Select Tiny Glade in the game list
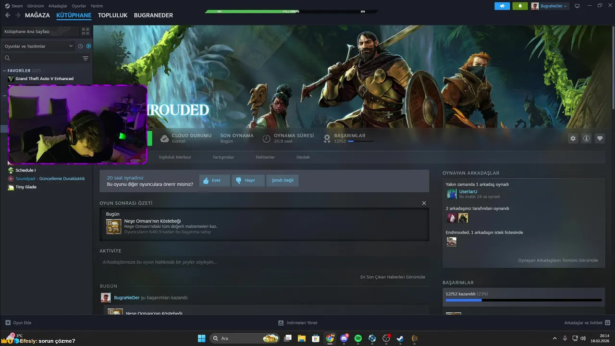Screen dimensions: 615x346 pyautogui.click(x=26, y=187)
